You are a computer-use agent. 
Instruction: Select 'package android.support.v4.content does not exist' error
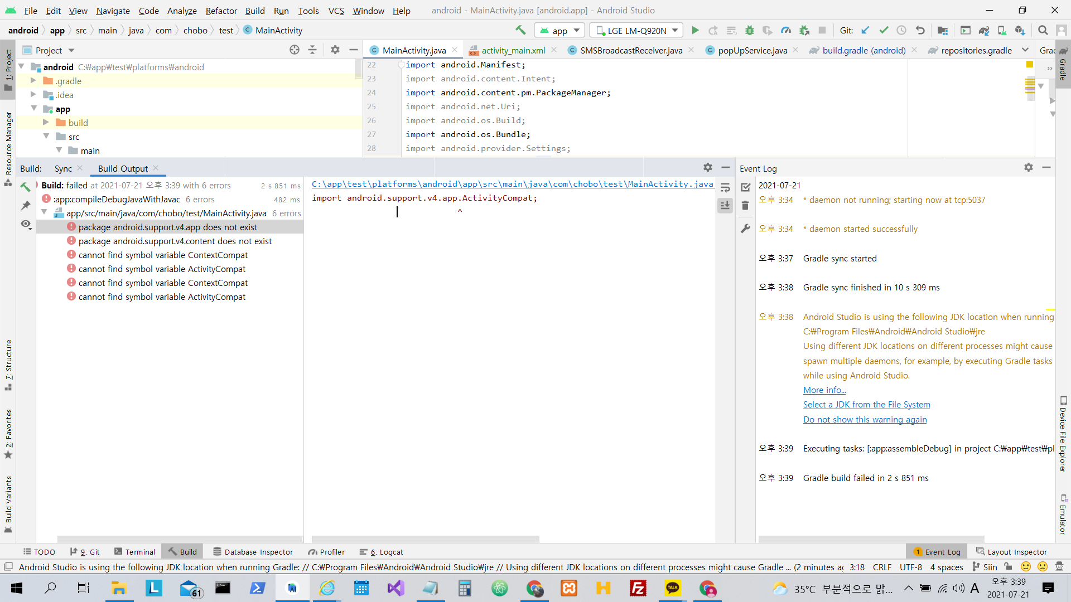[175, 241]
